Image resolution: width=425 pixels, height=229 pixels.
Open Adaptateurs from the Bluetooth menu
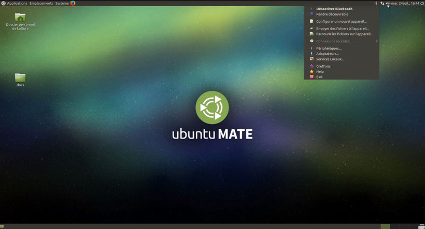pos(341,54)
